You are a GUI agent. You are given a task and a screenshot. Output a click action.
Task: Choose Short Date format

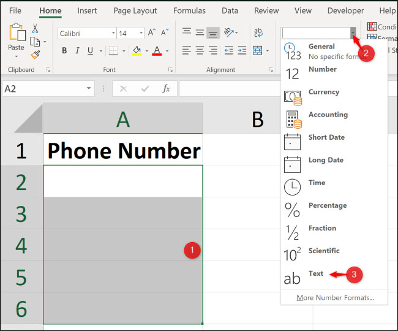click(x=334, y=142)
